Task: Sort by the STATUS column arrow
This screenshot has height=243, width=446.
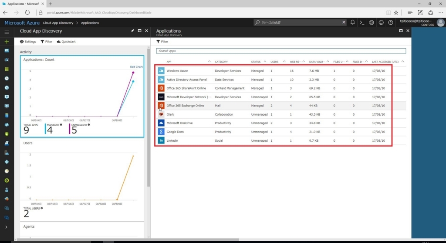Action: [x=265, y=61]
